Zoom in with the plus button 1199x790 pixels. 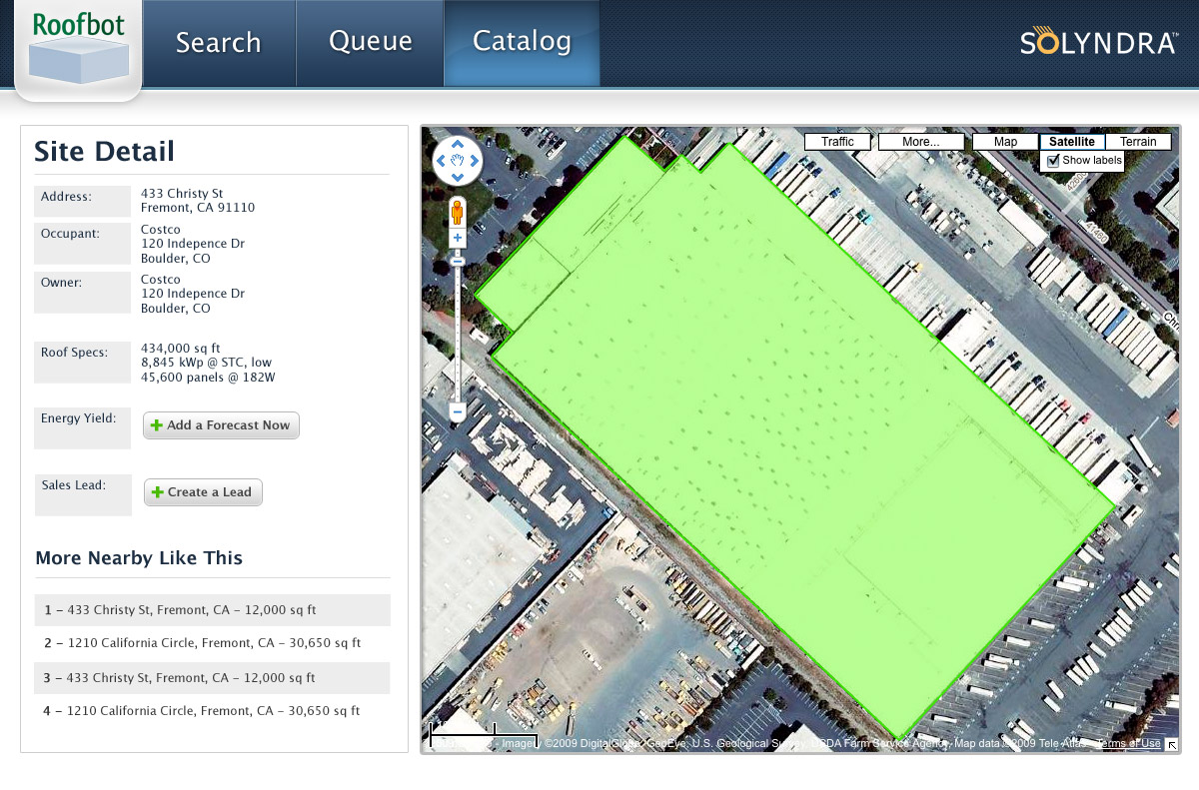(x=458, y=238)
